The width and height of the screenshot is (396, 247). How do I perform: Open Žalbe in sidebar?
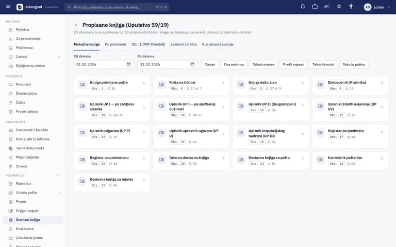(33, 102)
